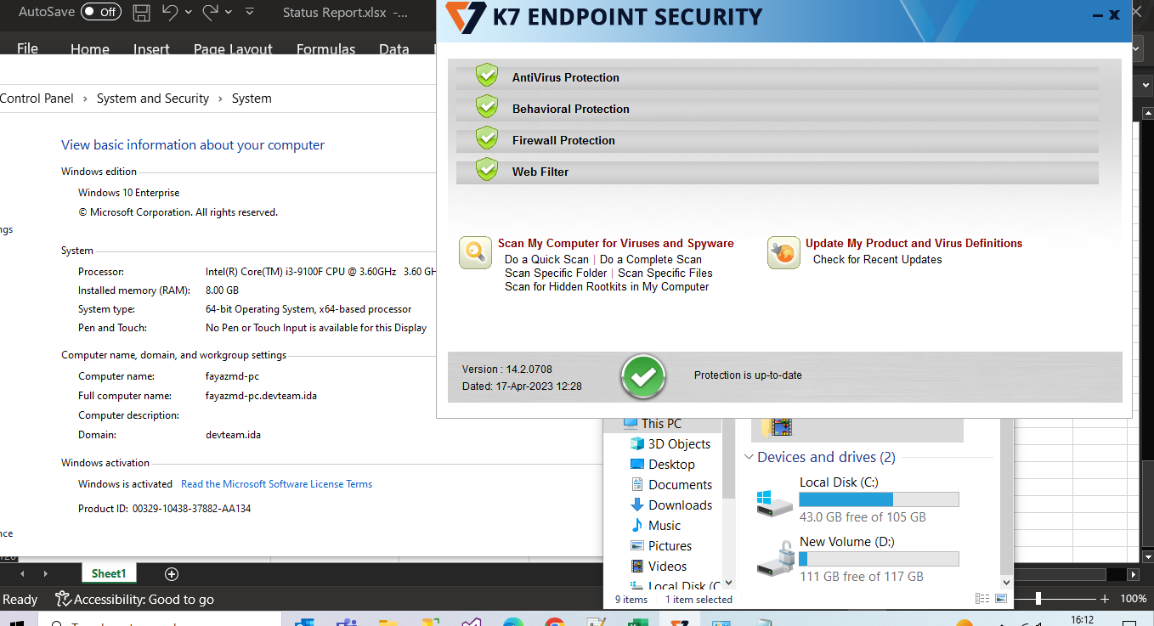Click the Firewall Protection shield icon

[487, 138]
